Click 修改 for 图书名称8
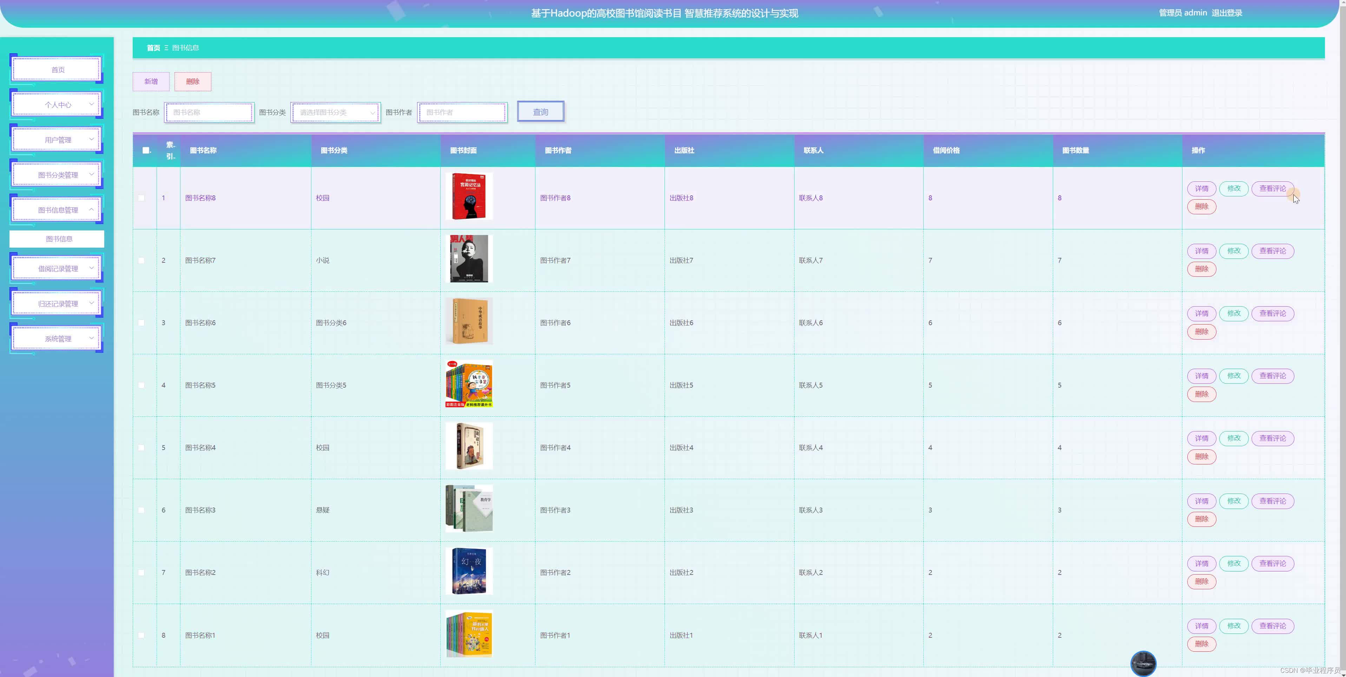1346x677 pixels. coord(1234,188)
